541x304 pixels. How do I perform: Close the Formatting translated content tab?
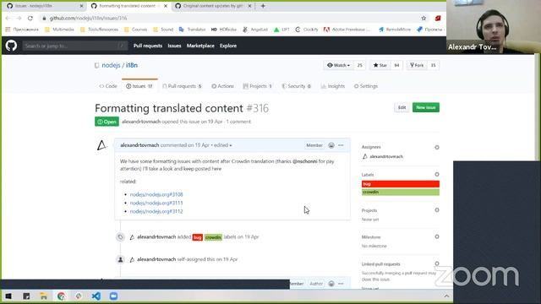point(166,6)
